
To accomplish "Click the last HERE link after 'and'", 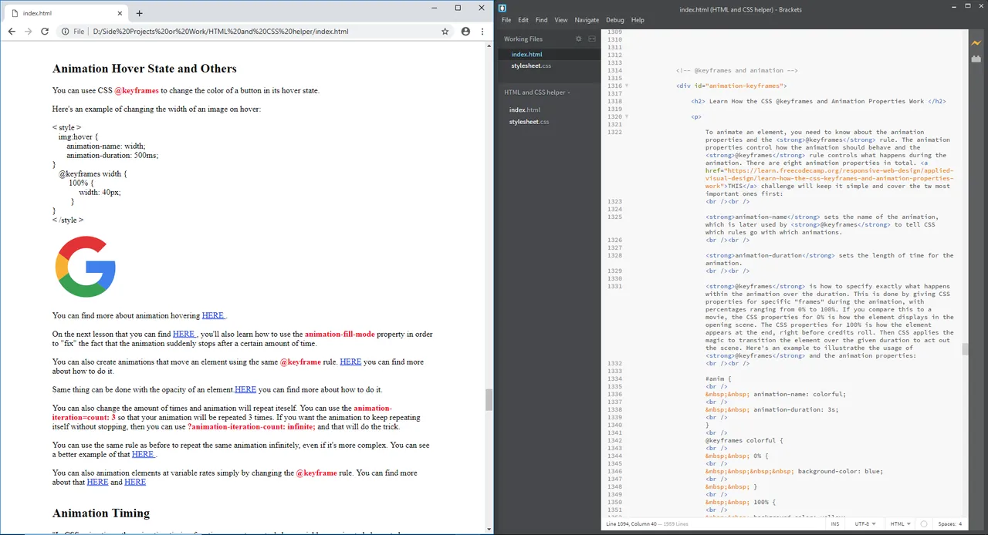I will click(135, 482).
